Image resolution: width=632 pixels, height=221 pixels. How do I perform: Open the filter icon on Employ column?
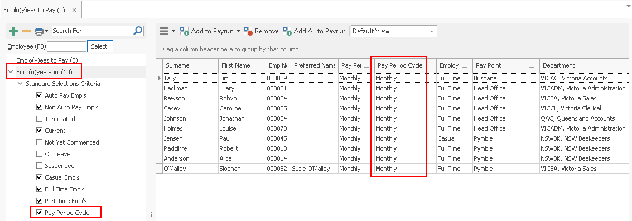coord(464,65)
